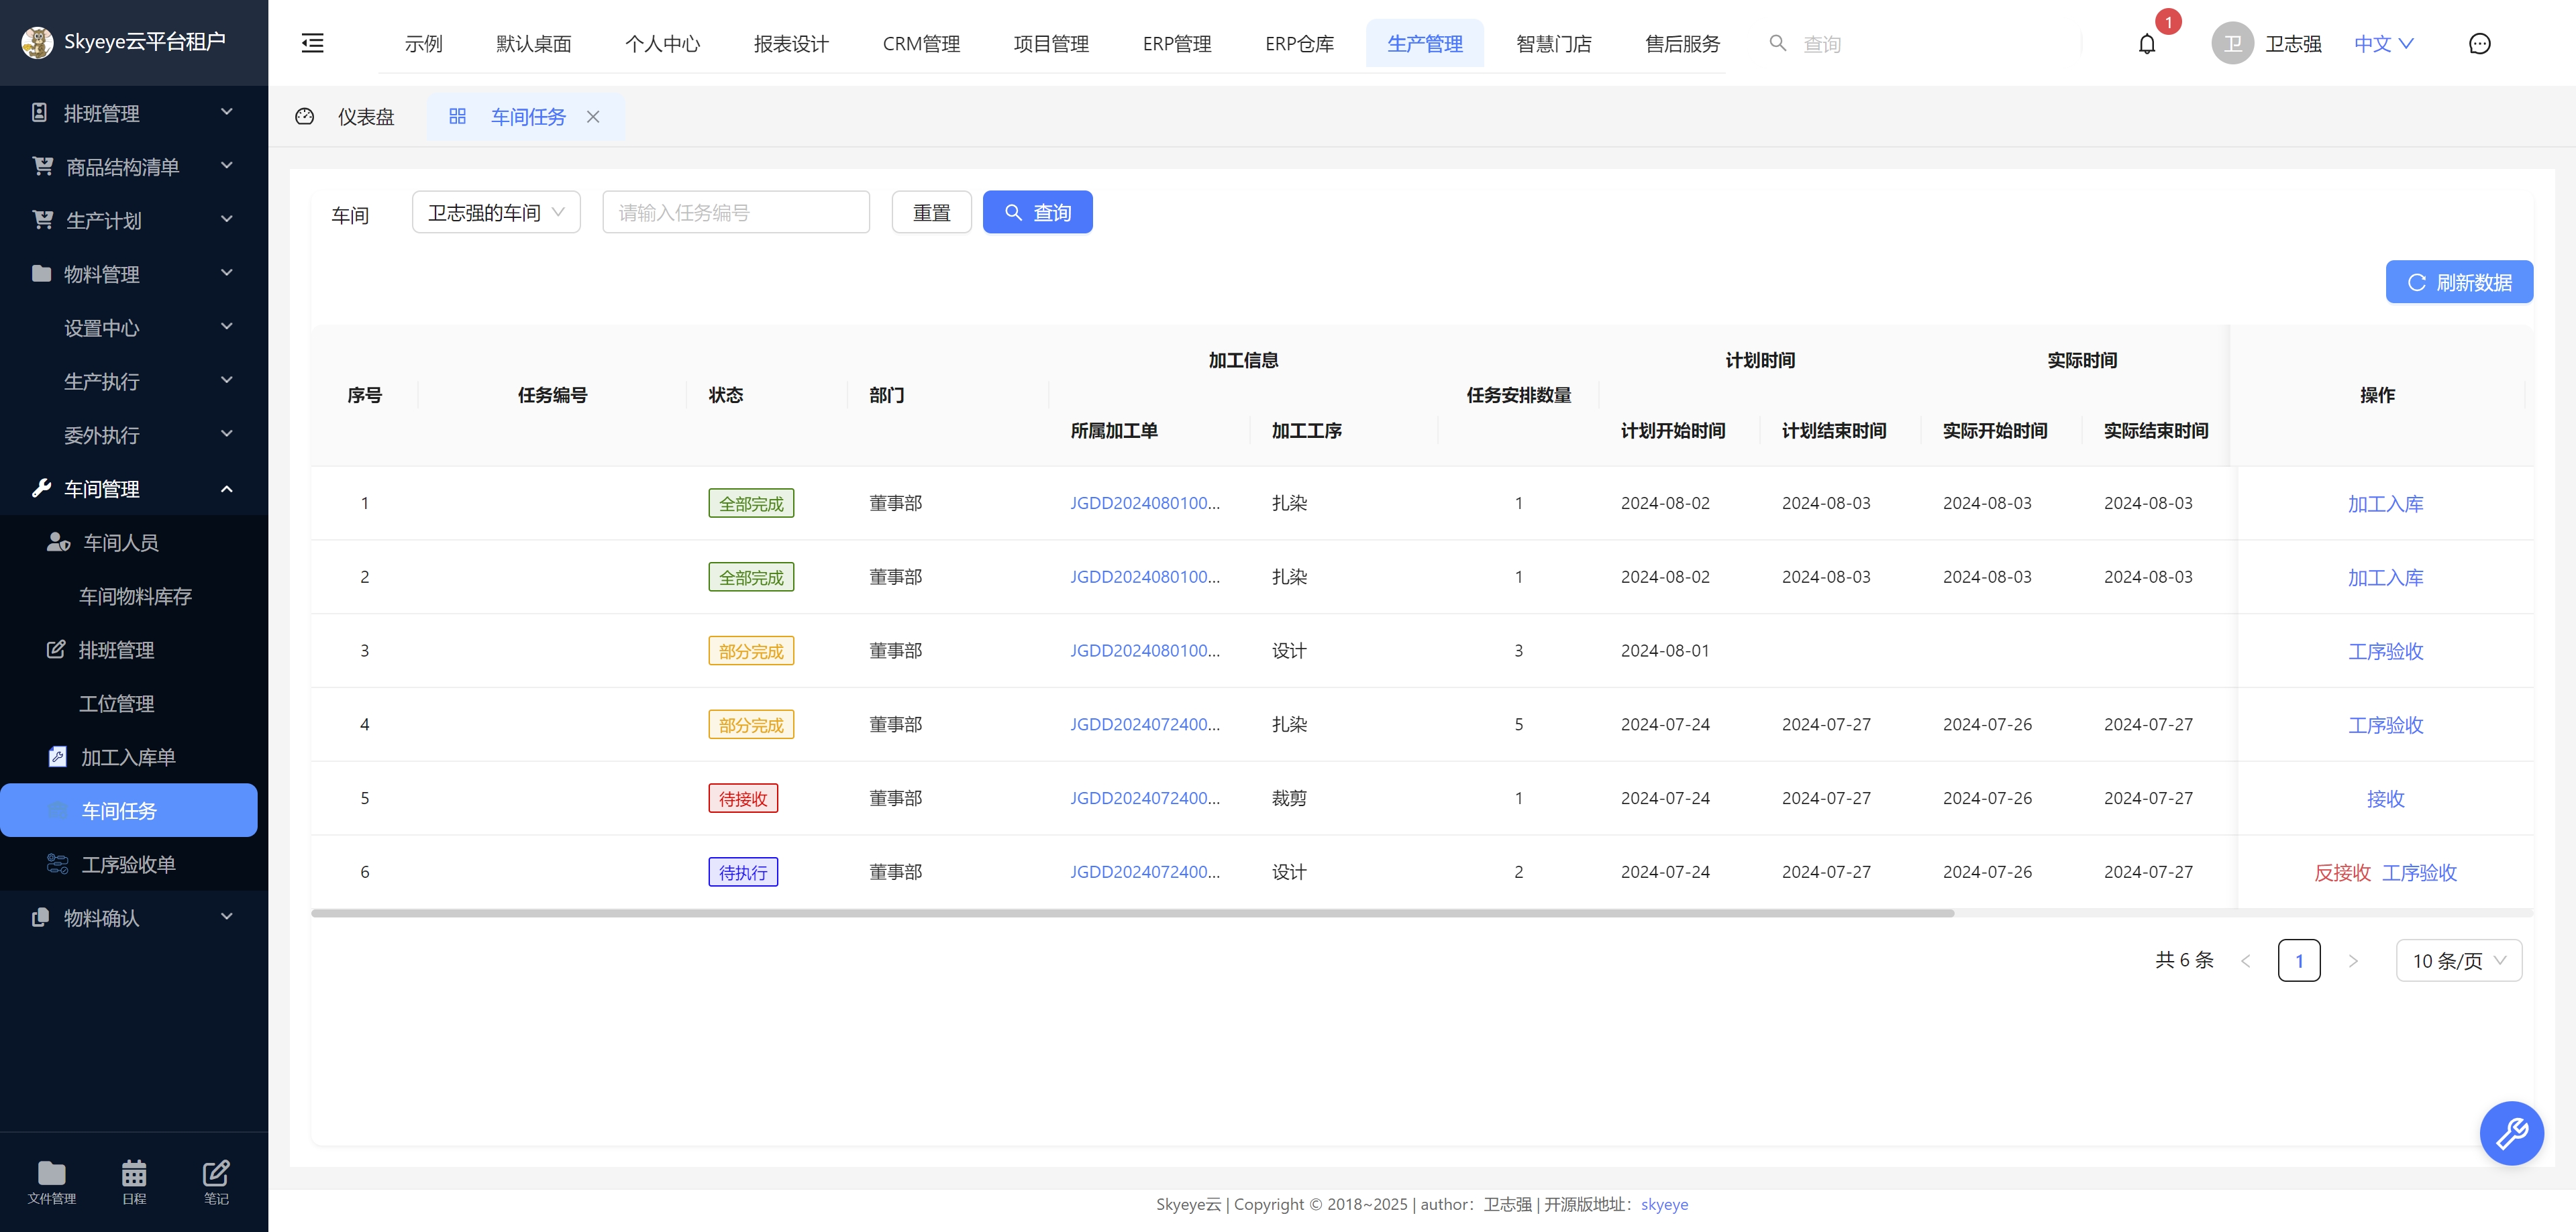Switch to ERP管理 top menu
The height and width of the screenshot is (1232, 2576).
1176,44
